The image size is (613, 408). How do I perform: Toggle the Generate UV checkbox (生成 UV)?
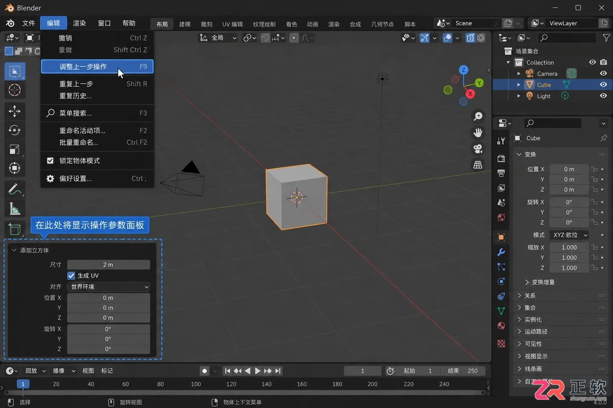[71, 275]
